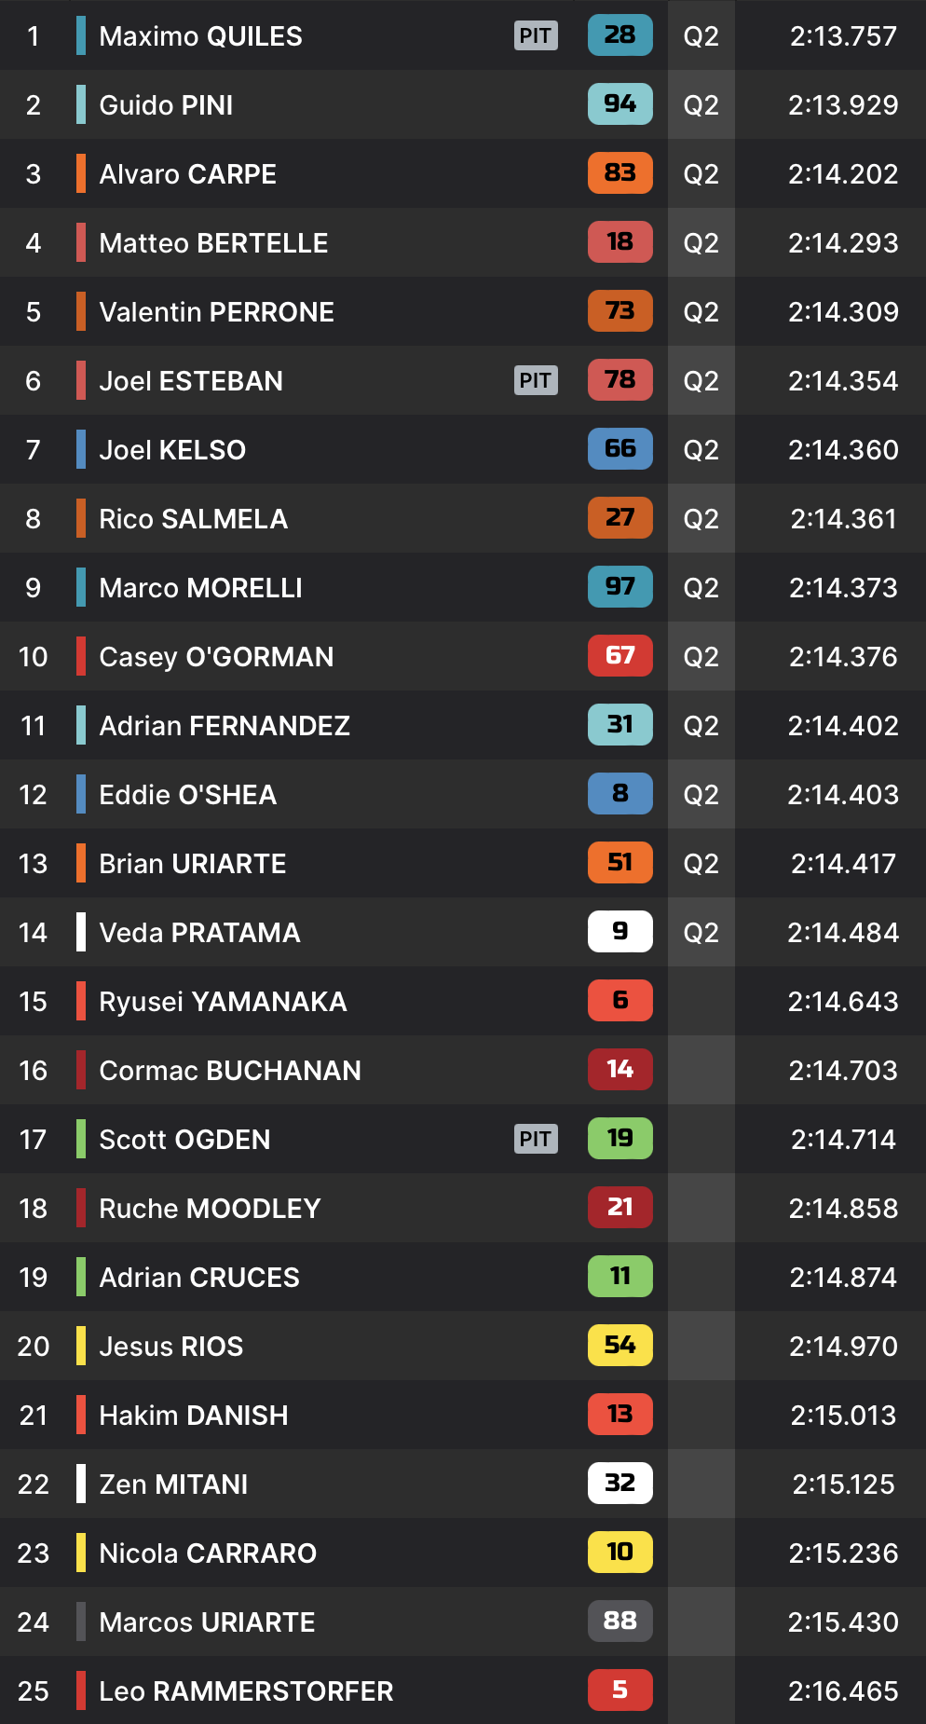Click the red team color bar beside Hakim Danish
926x1724 pixels.
click(81, 1415)
